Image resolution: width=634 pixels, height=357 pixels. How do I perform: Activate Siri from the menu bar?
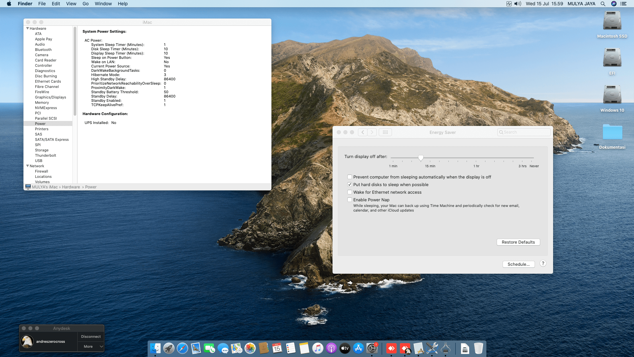pos(614,4)
